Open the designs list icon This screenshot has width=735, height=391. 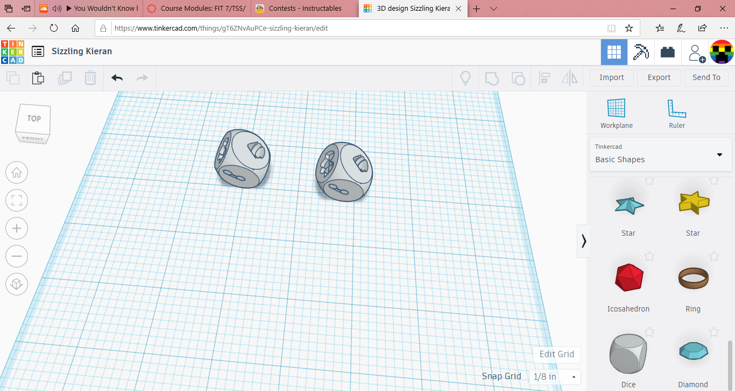[x=38, y=52]
